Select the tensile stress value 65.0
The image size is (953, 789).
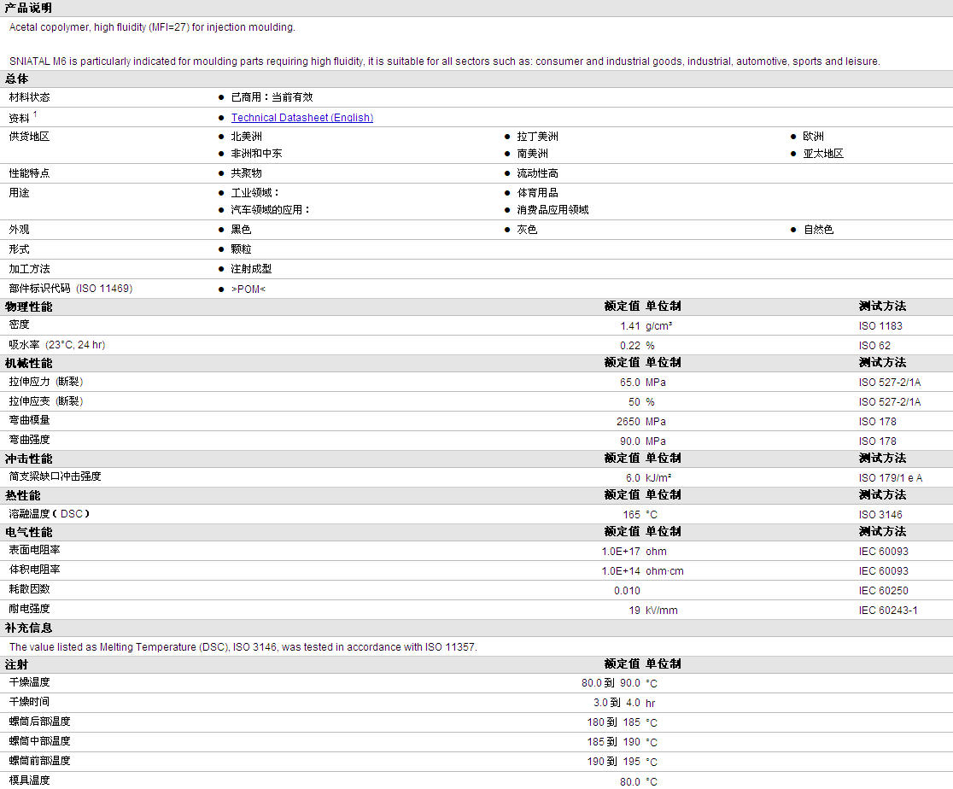(629, 383)
